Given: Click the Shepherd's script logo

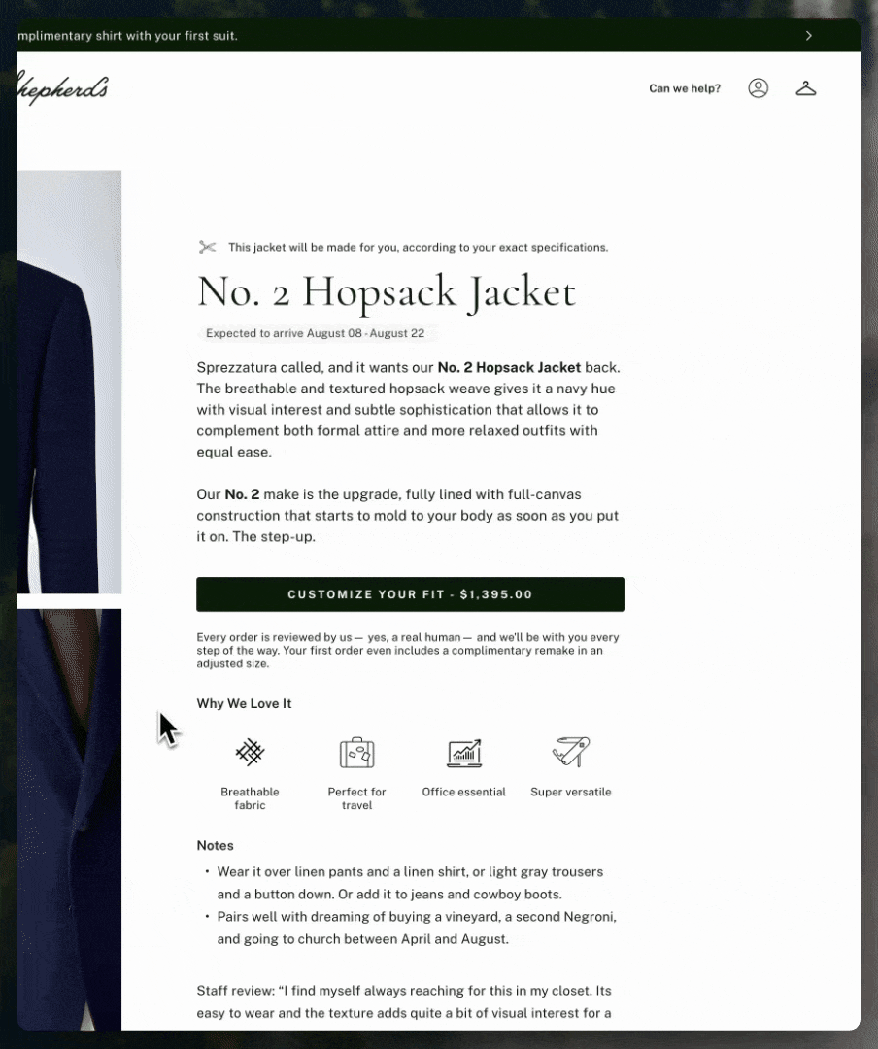Looking at the screenshot, I should pyautogui.click(x=63, y=88).
